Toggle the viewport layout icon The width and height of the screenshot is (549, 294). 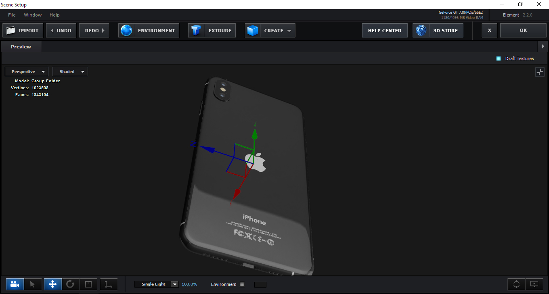(540, 72)
